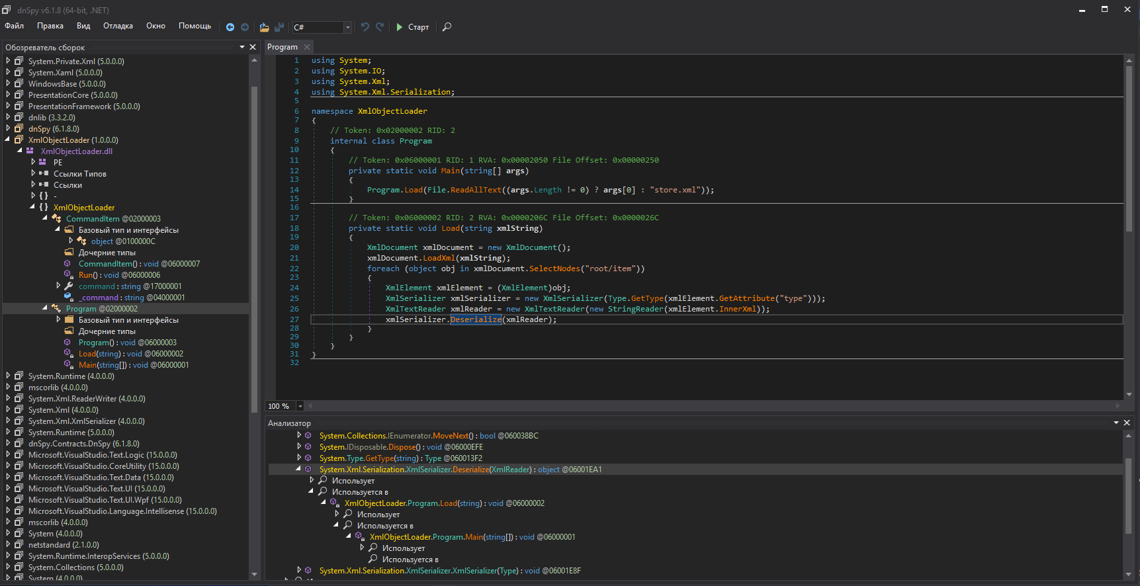Open the Правка menu

click(x=50, y=26)
